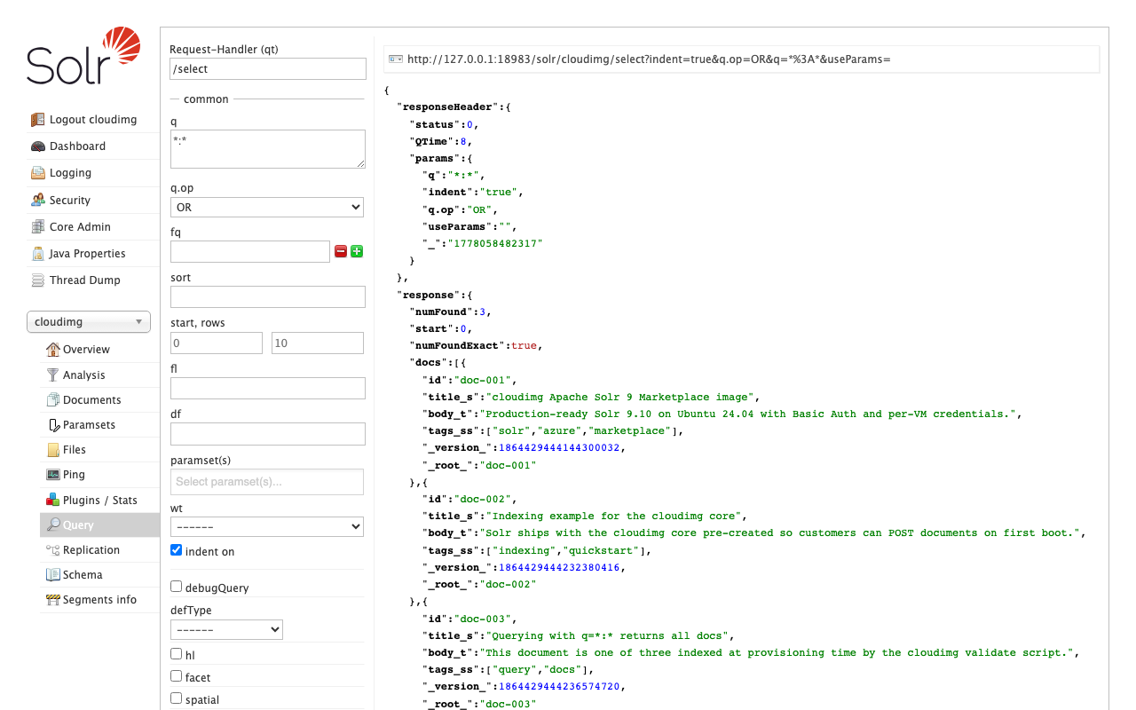Click the Java Properties cup icon
This screenshot has height=710, width=1136.
click(37, 253)
